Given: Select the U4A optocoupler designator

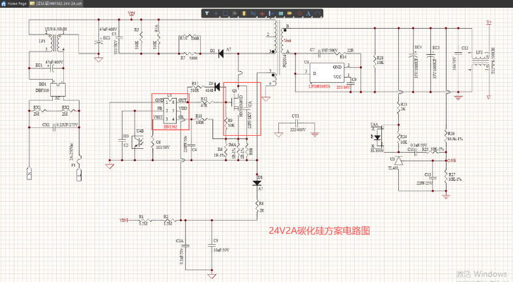Looking at the screenshot, I should (374, 125).
